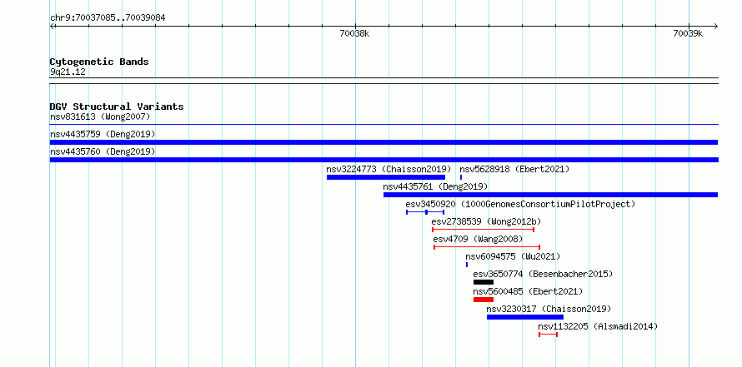
Task: Click the nsv6094575 (Wu2021) label
Action: tap(513, 256)
